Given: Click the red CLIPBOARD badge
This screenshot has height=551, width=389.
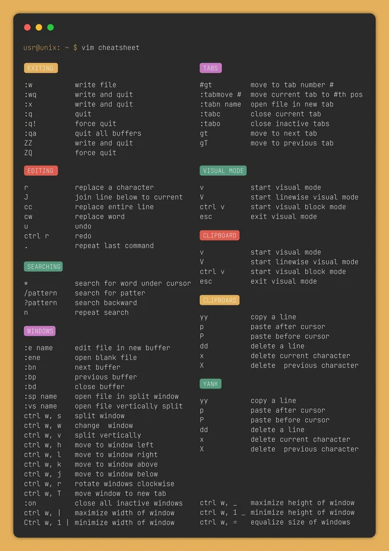Looking at the screenshot, I should (x=220, y=235).
